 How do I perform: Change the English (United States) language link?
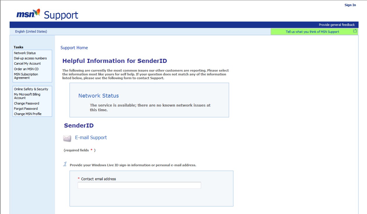coord(31,31)
